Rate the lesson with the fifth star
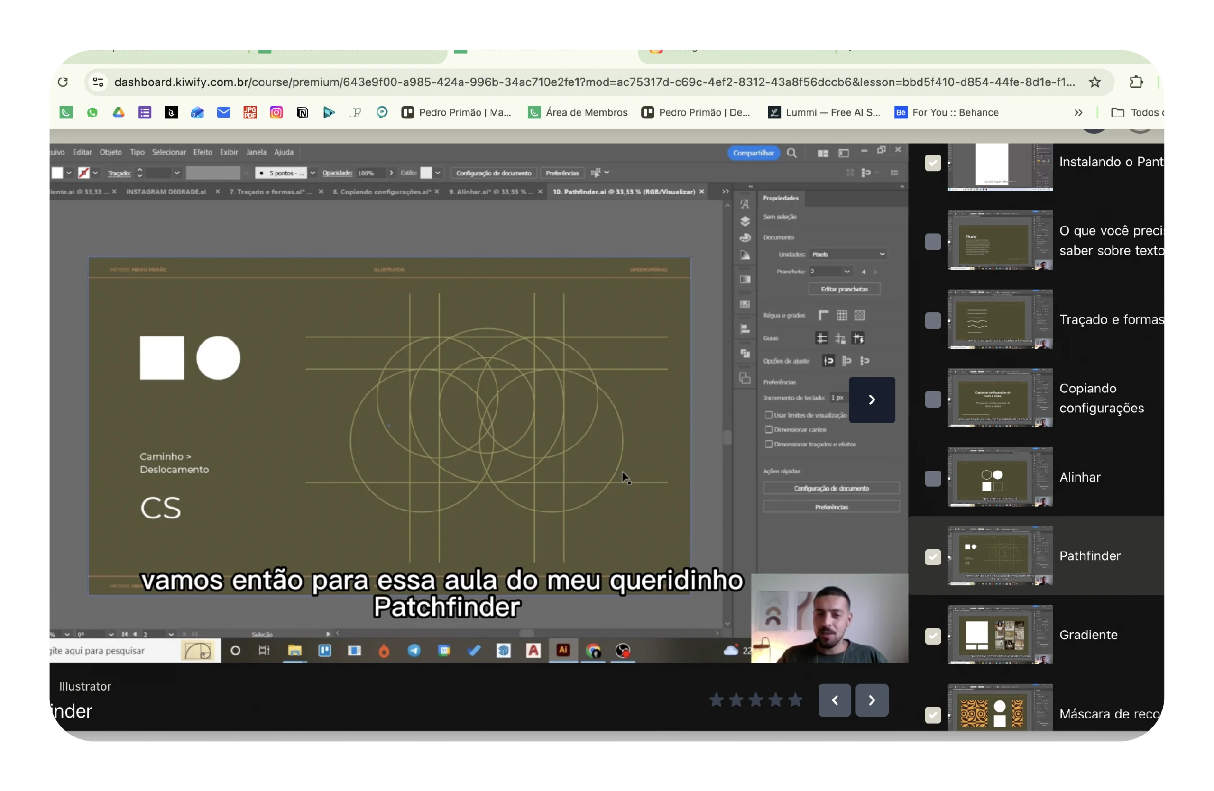The image size is (1214, 791). (x=795, y=700)
